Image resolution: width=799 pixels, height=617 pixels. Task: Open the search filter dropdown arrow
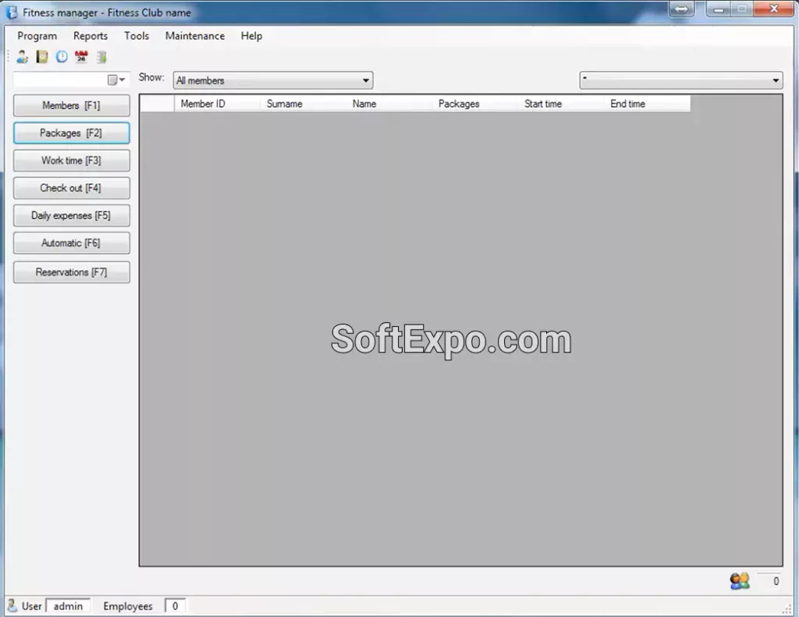coord(122,79)
